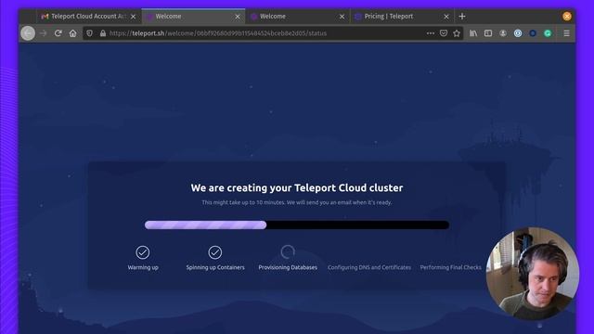Close the active Welcome tab
The height and width of the screenshot is (334, 594).
pyautogui.click(x=238, y=17)
